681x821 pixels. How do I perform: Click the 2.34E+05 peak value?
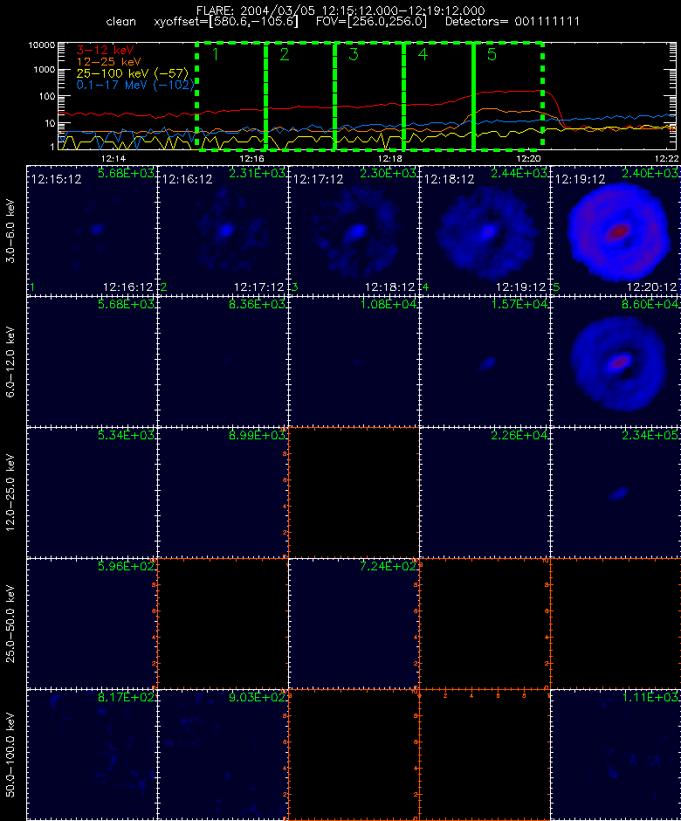coord(650,435)
